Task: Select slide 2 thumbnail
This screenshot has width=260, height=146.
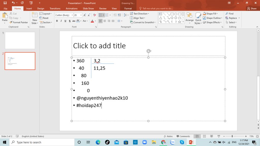Action: 20,61
